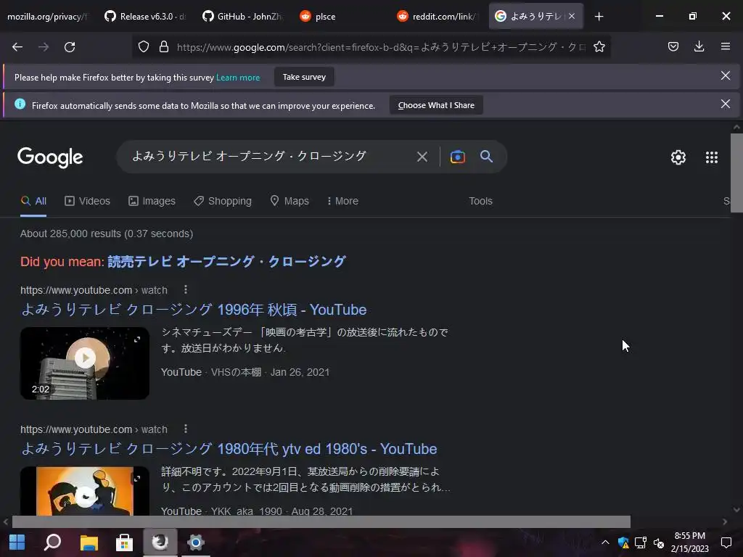Click the horizontal scrollbar at bottom
The height and width of the screenshot is (557, 743).
[321, 521]
